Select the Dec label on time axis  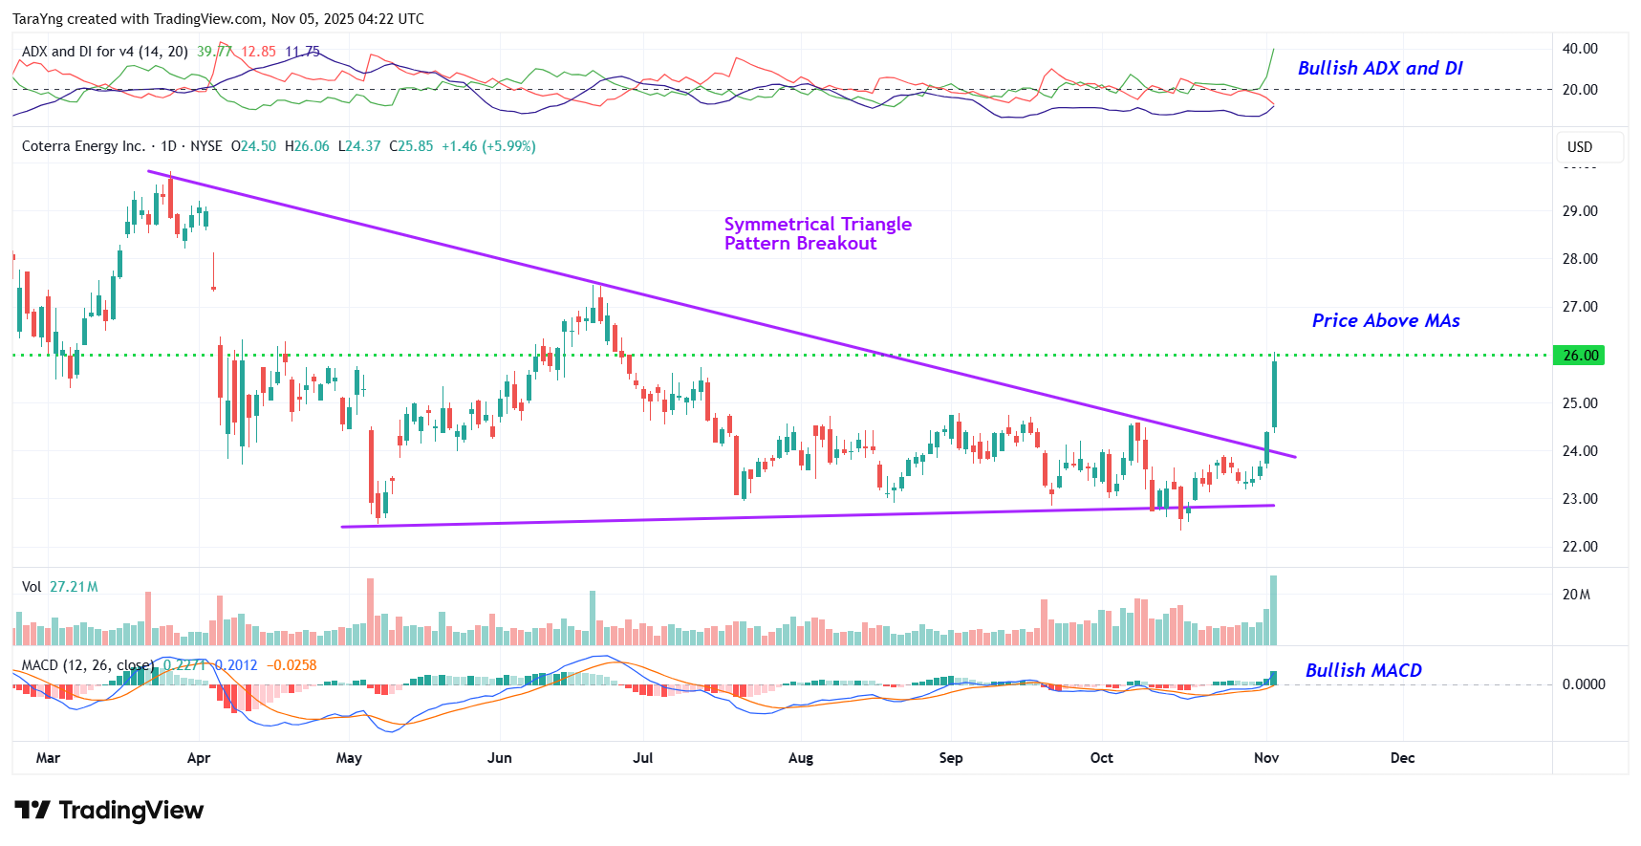tap(1402, 758)
